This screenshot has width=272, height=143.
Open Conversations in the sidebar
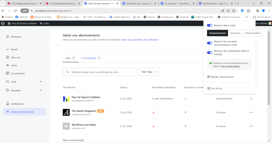pos(18,73)
